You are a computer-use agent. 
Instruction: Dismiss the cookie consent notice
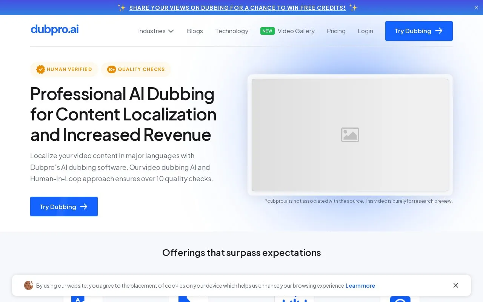click(x=456, y=285)
